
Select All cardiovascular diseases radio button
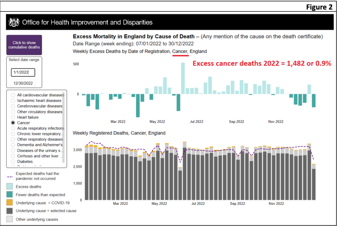click(13, 95)
